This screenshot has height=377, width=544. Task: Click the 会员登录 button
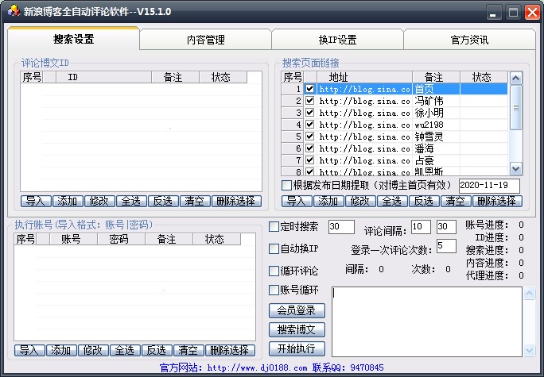tap(297, 310)
